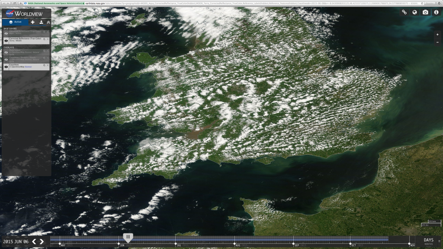
Task: Reload the page in browser address bar
Action: (x=422, y=3)
